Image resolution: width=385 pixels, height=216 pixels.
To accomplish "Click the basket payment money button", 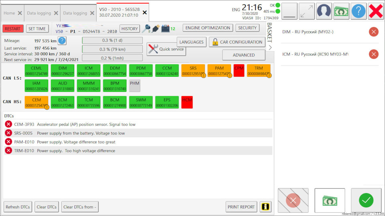I will [330, 200].
